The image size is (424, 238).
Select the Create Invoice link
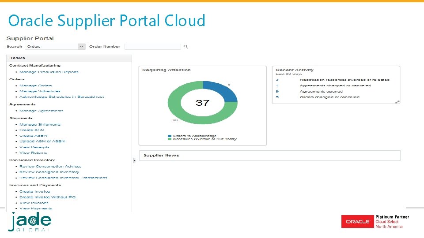coord(34,191)
